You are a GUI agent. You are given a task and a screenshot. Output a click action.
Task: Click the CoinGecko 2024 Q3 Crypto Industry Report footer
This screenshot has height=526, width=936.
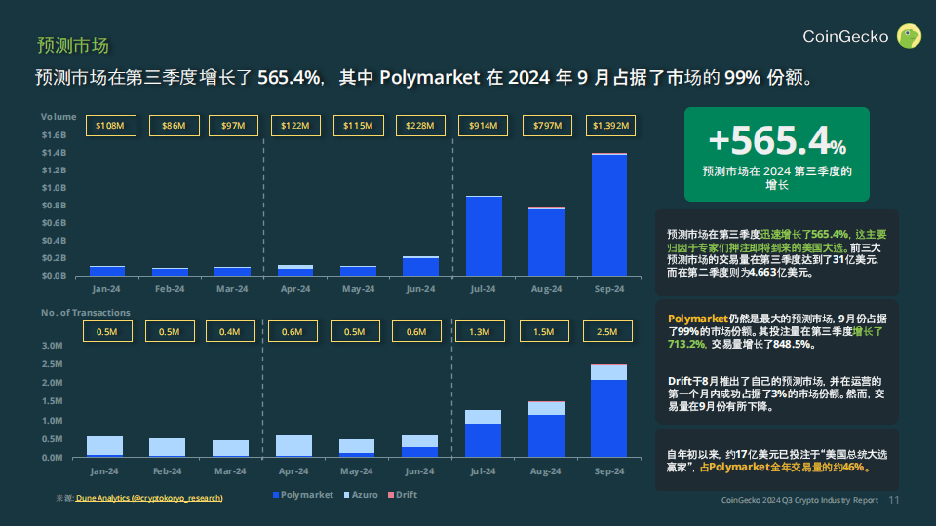point(799,500)
